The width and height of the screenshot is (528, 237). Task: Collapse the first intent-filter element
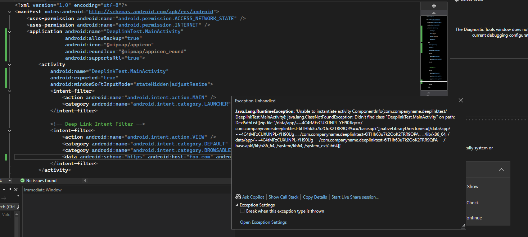click(10, 91)
